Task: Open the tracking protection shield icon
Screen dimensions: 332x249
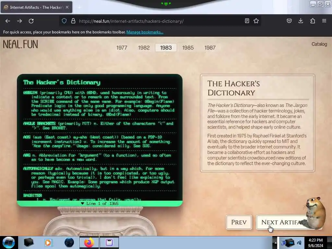Action: (x=64, y=21)
